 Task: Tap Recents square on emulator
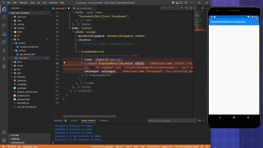248,118
